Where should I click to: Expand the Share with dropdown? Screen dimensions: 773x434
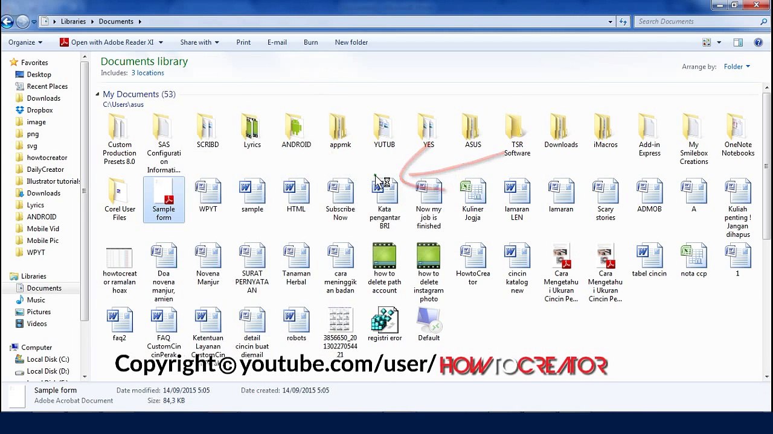tap(199, 42)
